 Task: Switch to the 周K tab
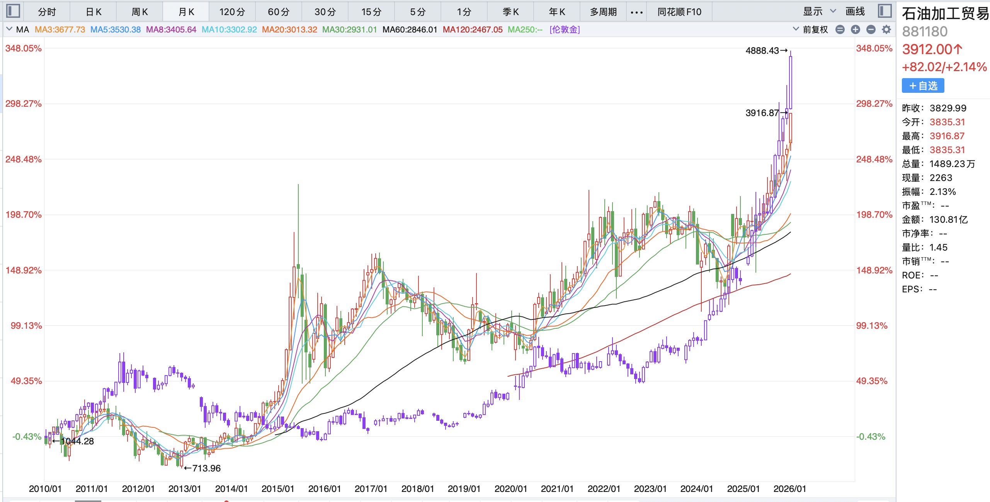[139, 12]
